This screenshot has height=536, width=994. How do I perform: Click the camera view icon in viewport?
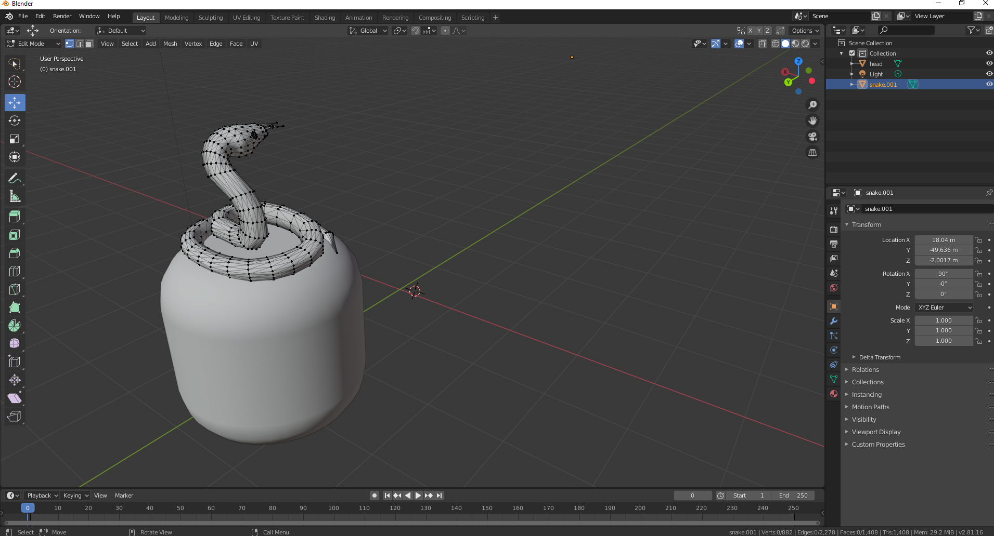(812, 137)
